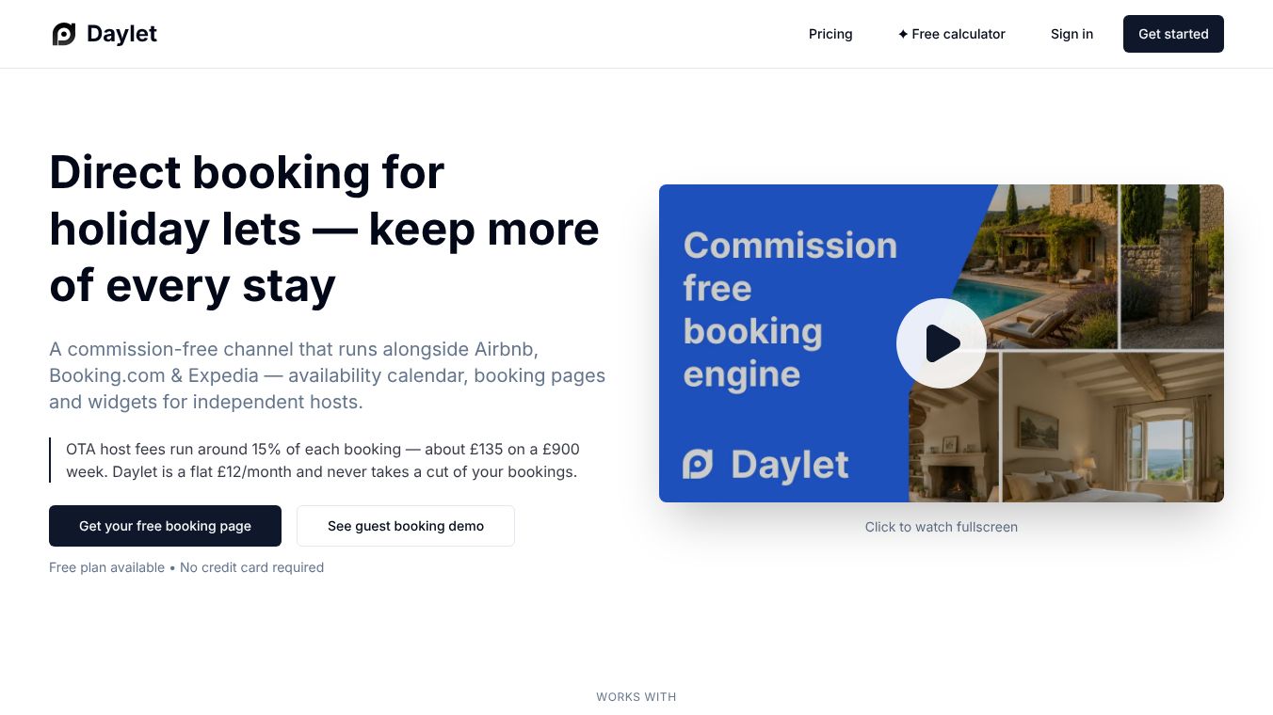Click the Get started button
The width and height of the screenshot is (1273, 715).
coord(1173,34)
